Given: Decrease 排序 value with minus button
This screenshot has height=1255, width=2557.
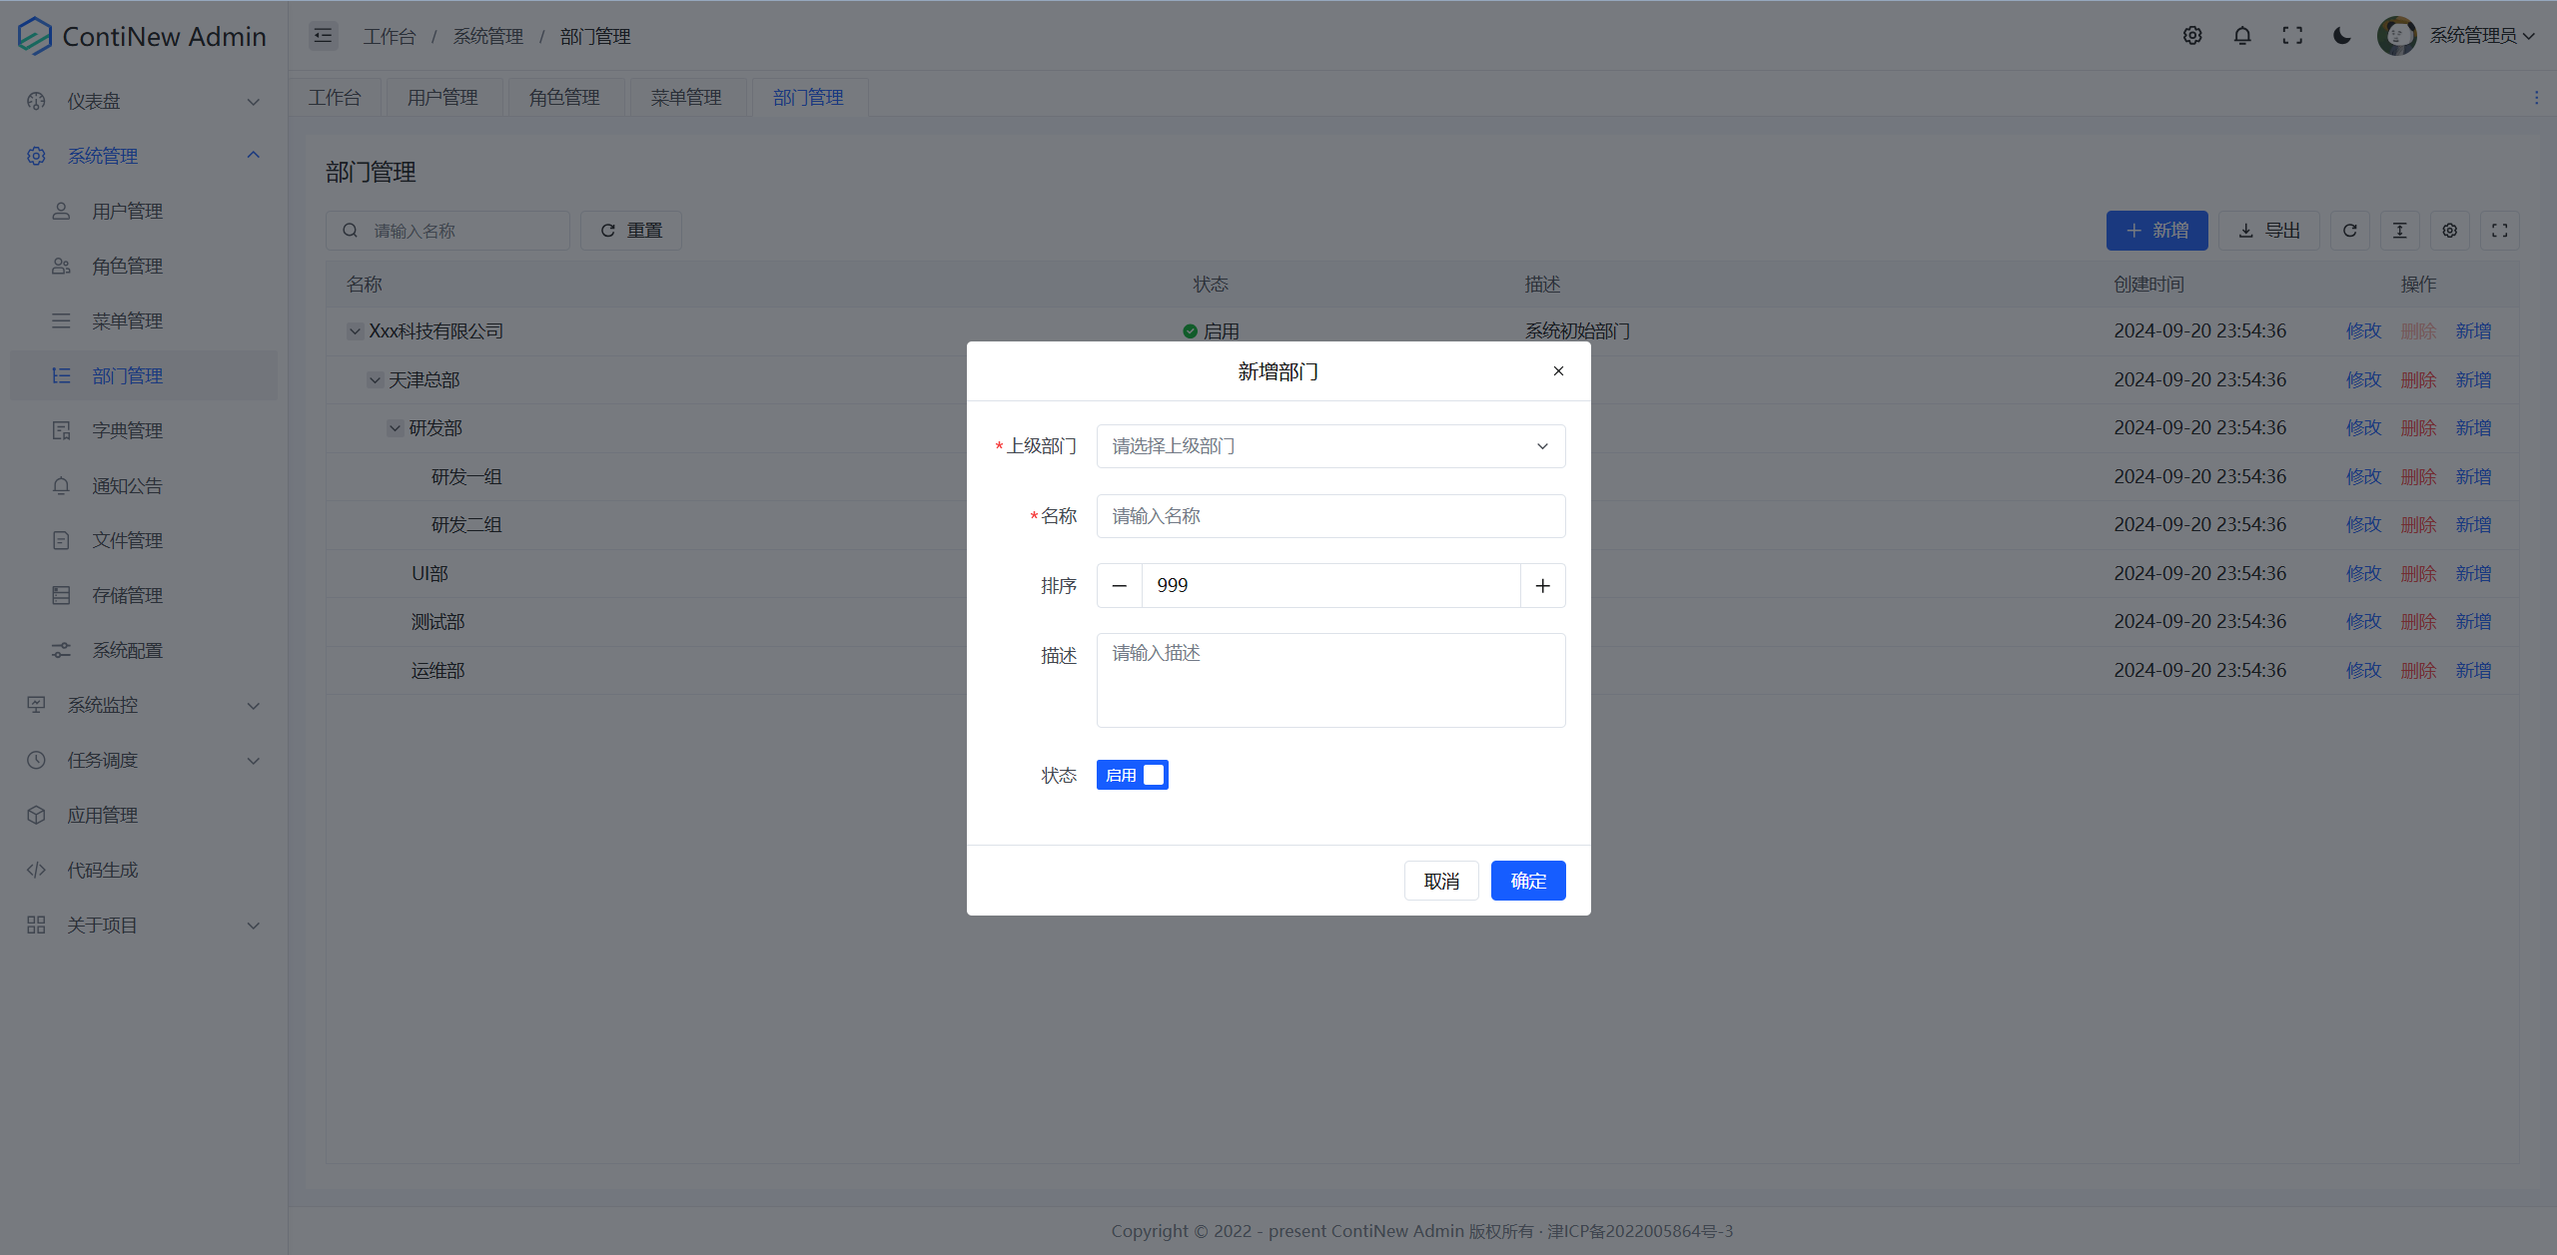Looking at the screenshot, I should [1120, 586].
